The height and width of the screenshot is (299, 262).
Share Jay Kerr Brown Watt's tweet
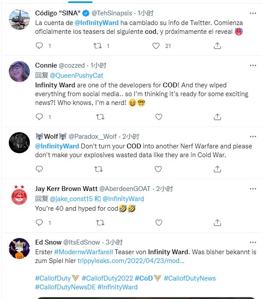click(217, 223)
